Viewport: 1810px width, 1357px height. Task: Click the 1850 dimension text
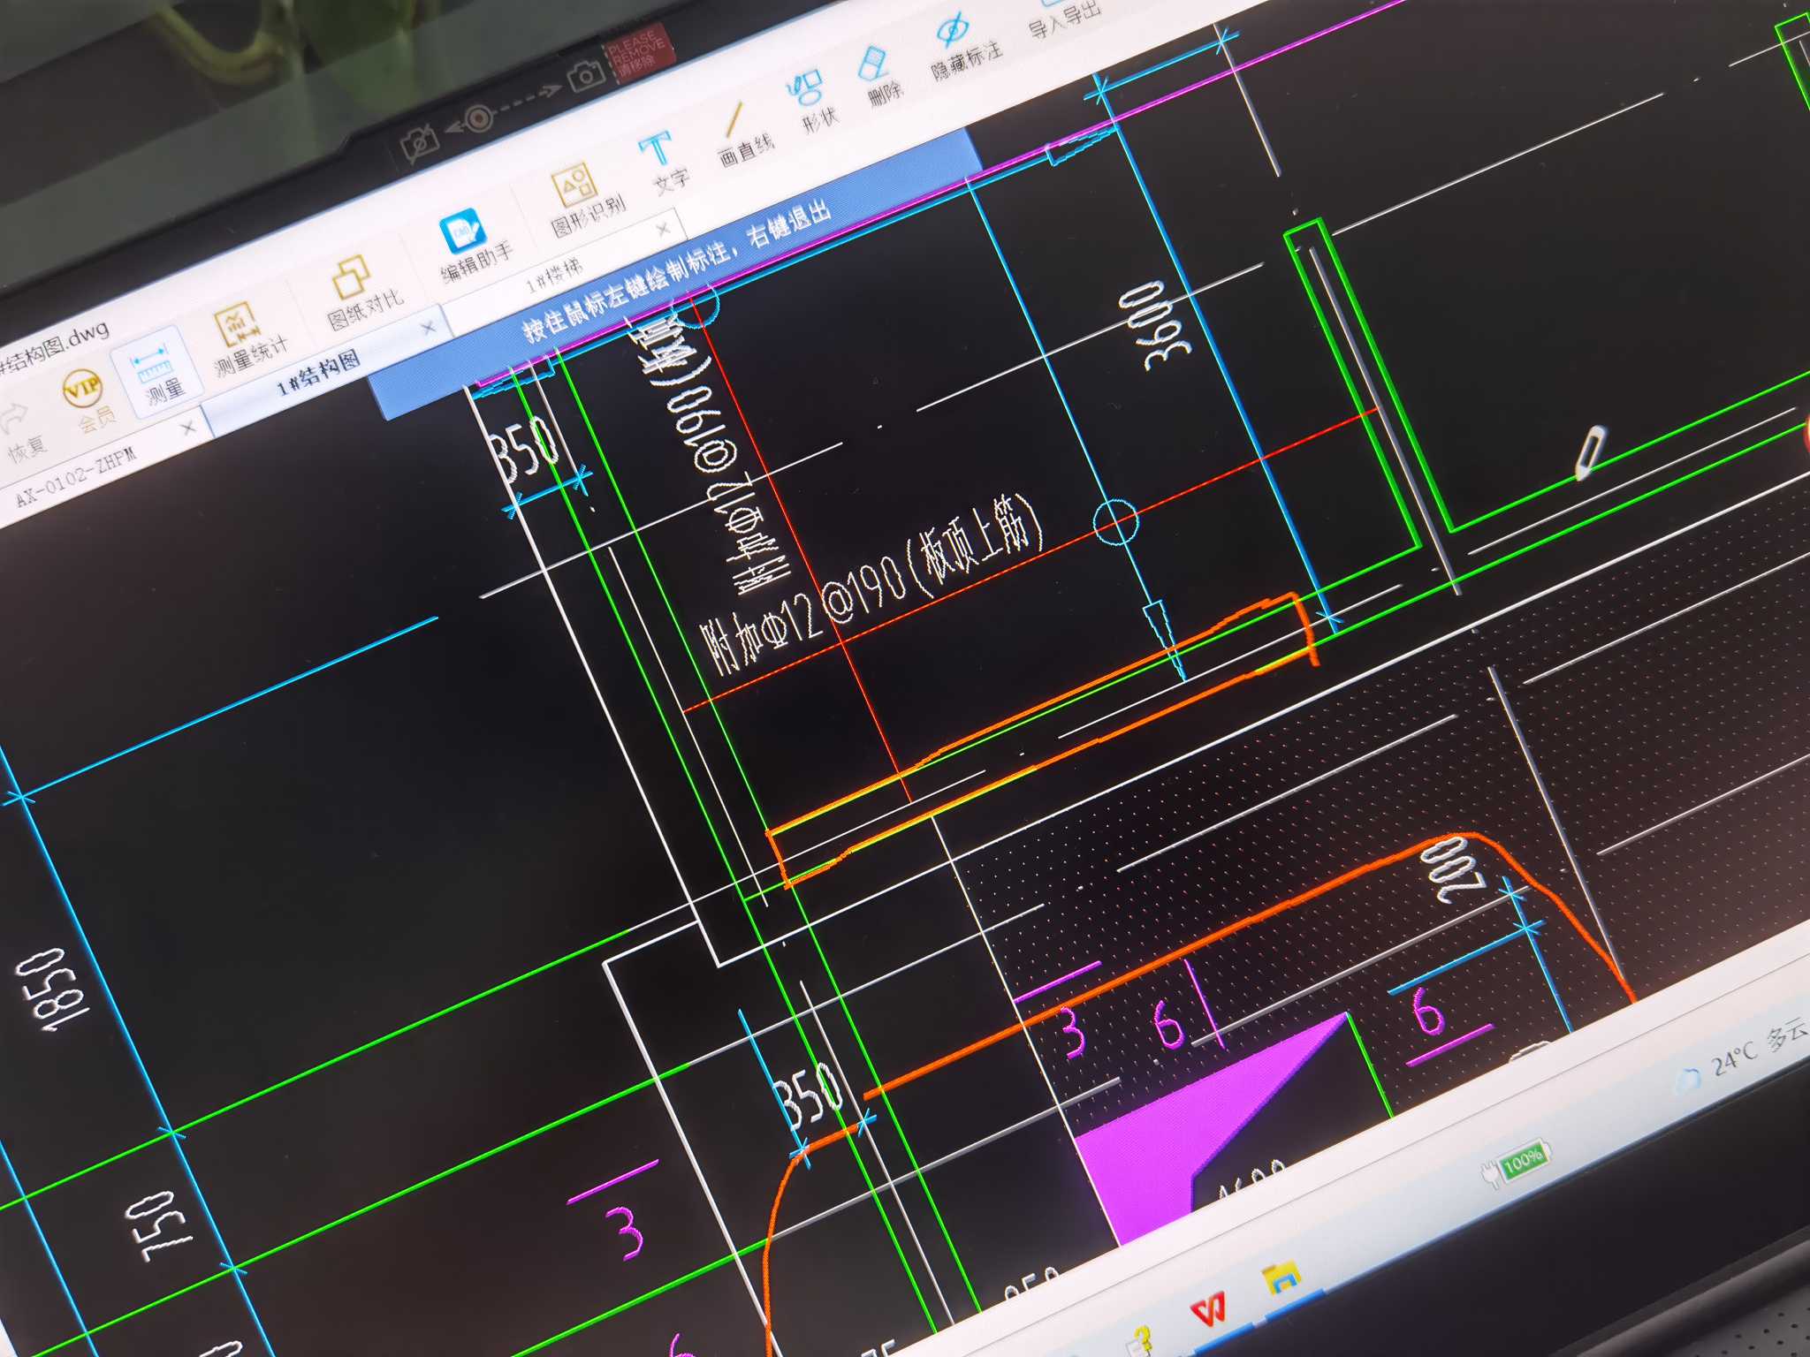click(x=55, y=989)
